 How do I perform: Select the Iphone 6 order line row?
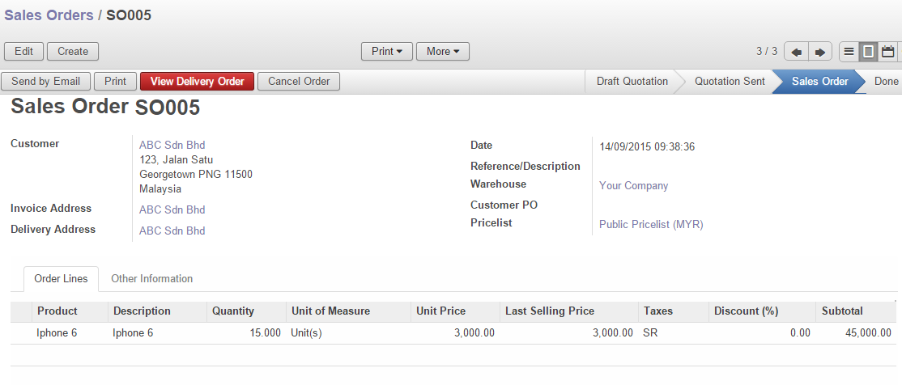coord(57,333)
